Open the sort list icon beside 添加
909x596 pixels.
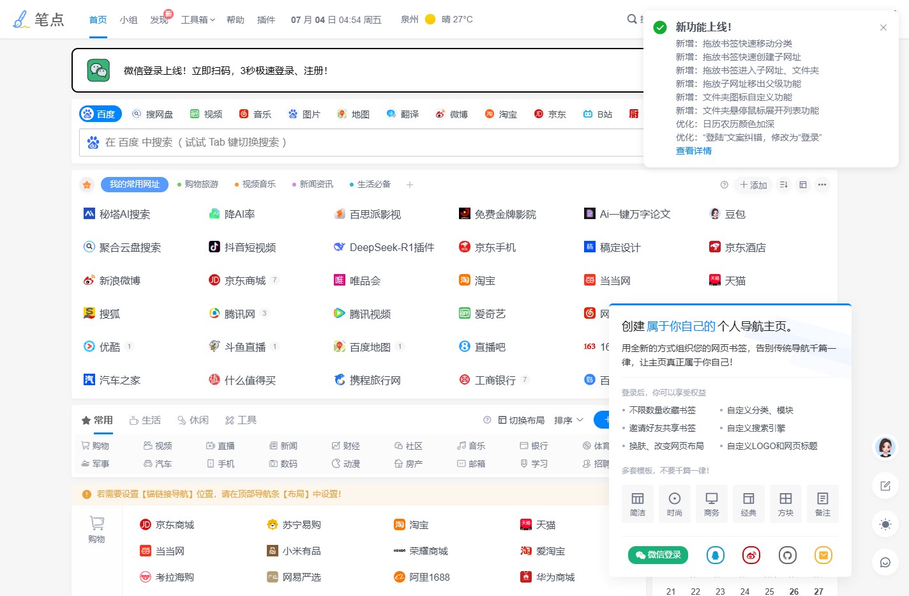[x=784, y=185]
